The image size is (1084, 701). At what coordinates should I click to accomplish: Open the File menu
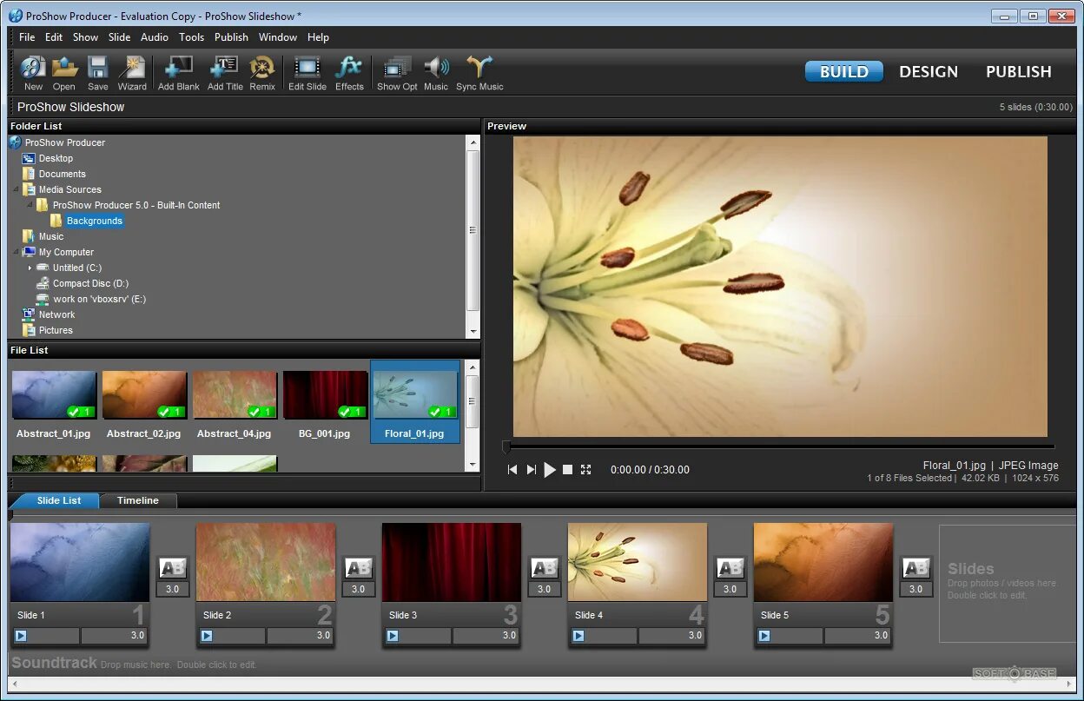tap(27, 37)
